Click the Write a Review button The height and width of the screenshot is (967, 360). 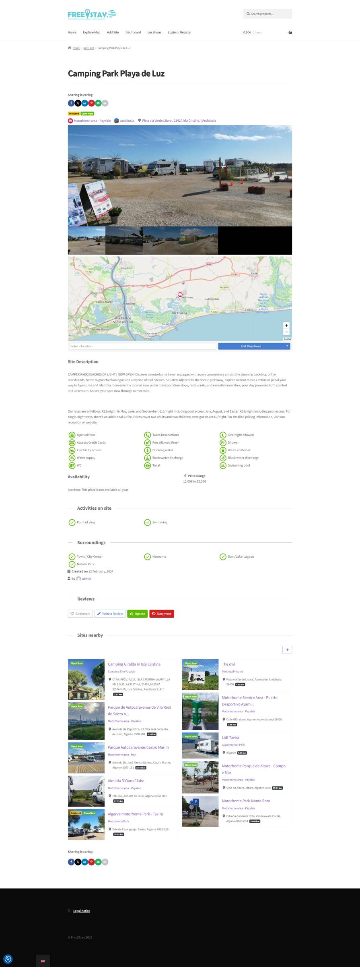(x=110, y=614)
